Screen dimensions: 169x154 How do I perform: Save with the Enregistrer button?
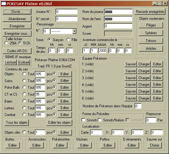[17, 26]
